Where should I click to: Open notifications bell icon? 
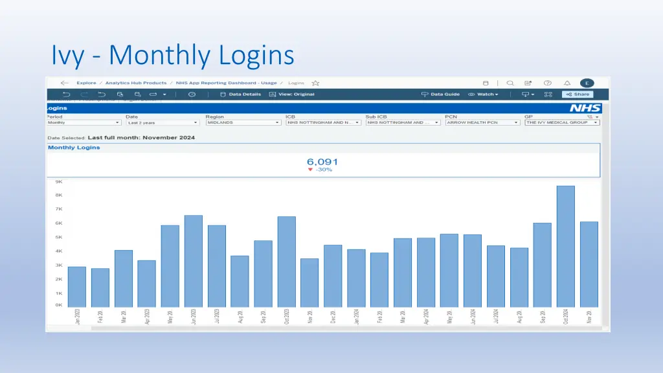pos(567,83)
